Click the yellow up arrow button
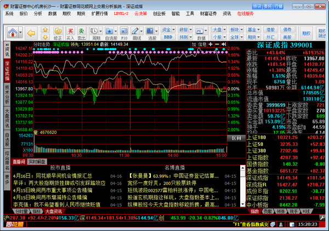 45,30
